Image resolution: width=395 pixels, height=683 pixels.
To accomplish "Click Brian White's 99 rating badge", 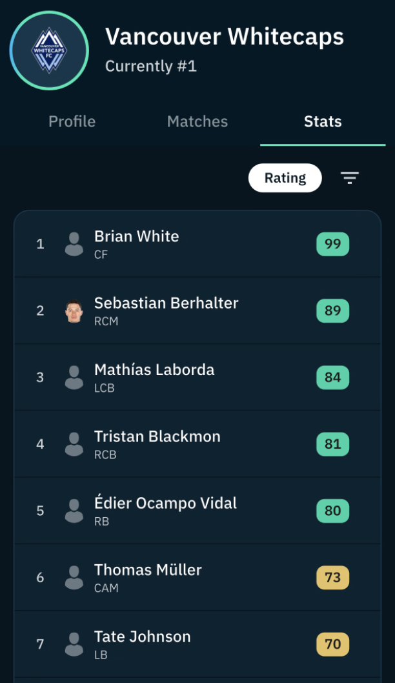I will (x=333, y=244).
